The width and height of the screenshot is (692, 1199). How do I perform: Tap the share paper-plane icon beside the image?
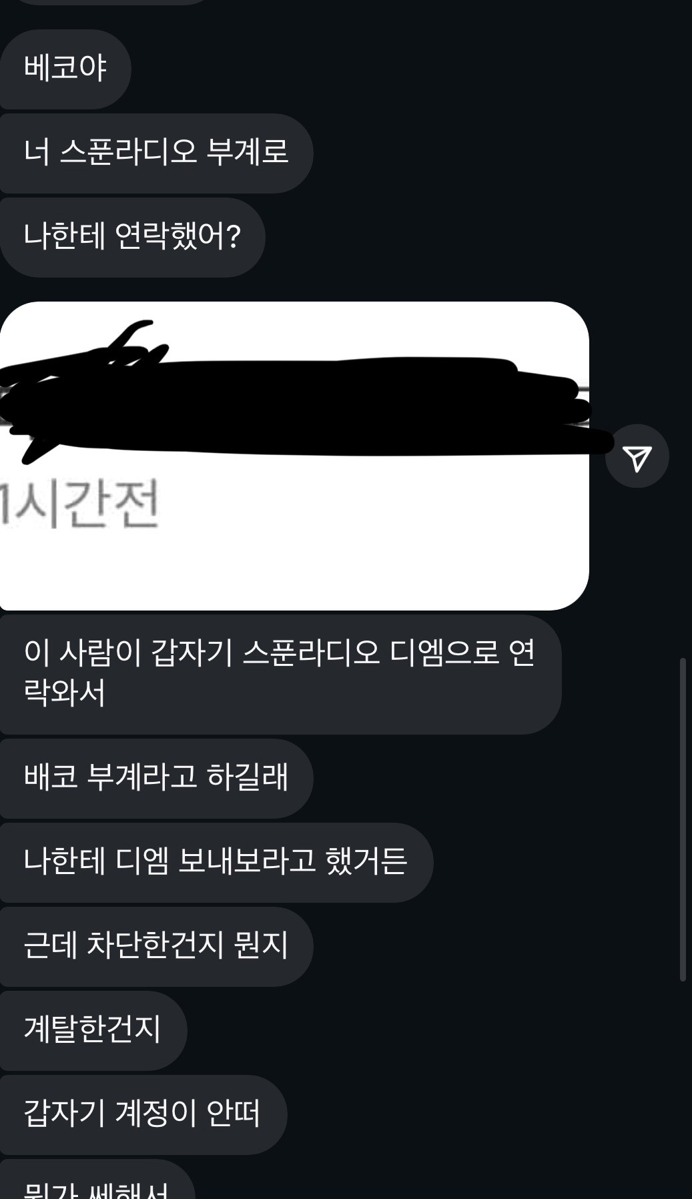click(637, 456)
